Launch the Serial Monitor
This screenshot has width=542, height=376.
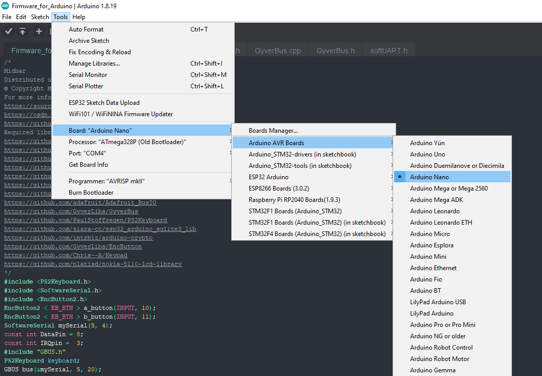coord(143,75)
